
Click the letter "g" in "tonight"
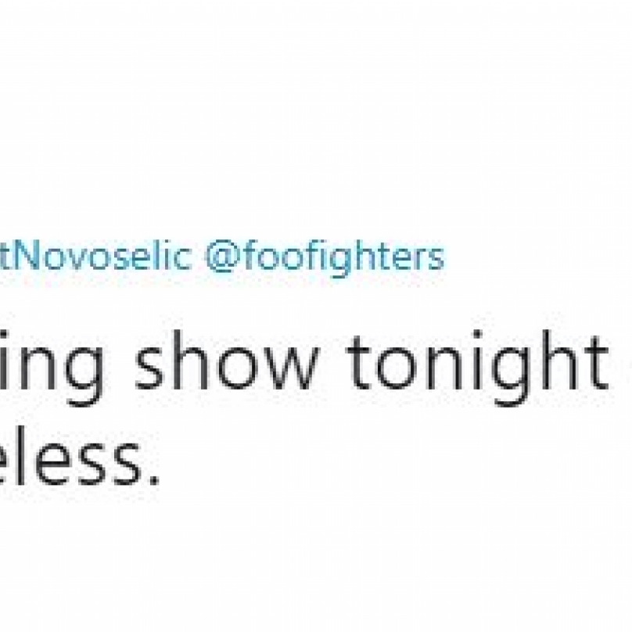pos(512,375)
